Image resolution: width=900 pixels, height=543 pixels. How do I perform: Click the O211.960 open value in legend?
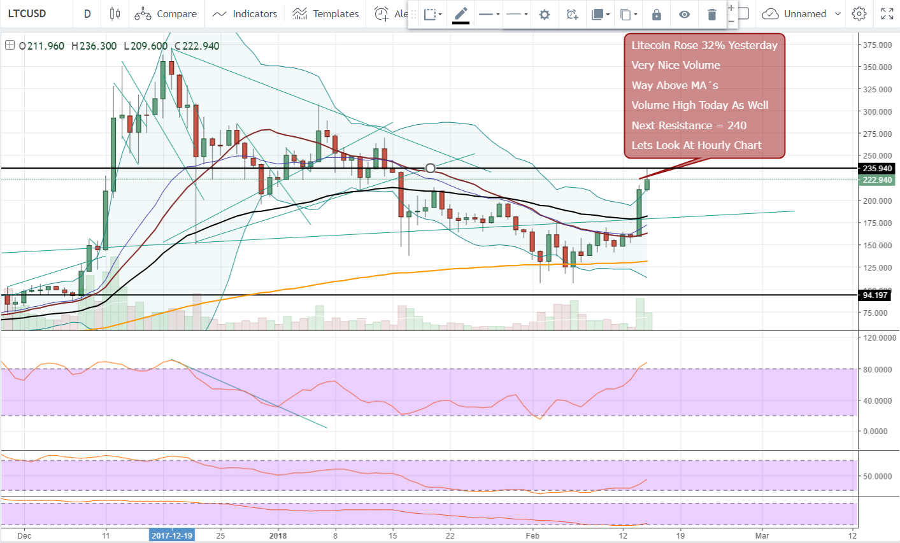[x=41, y=46]
